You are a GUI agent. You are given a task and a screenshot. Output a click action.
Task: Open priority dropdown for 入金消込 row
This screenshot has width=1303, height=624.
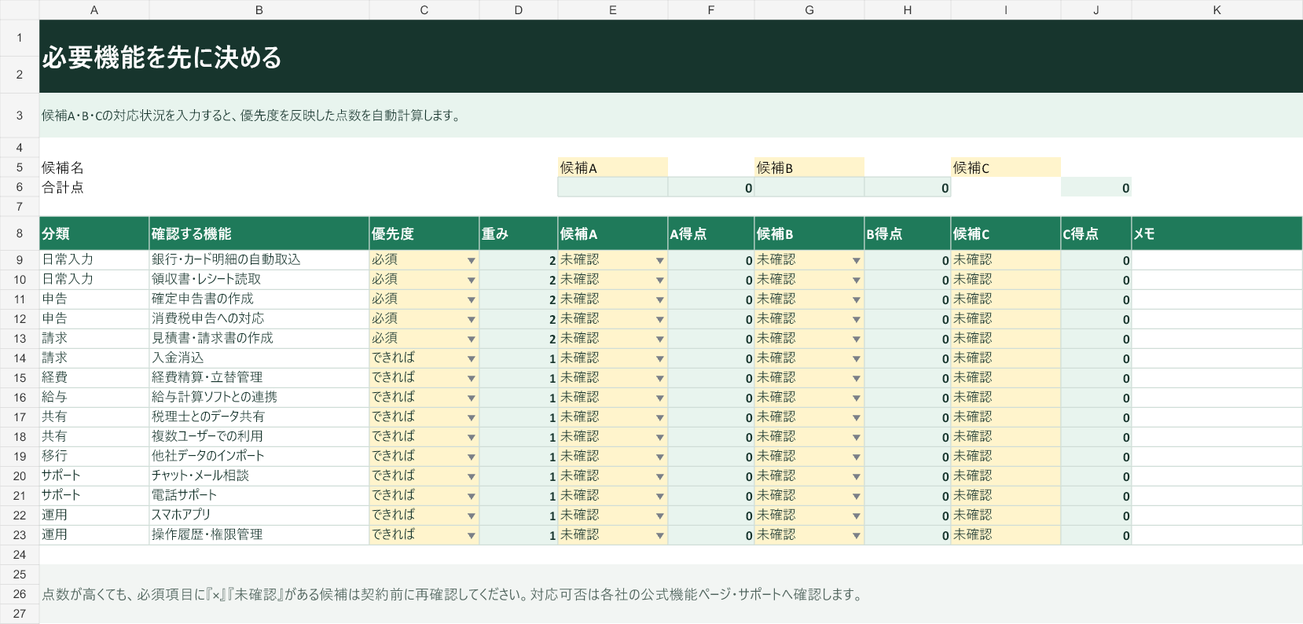coord(471,358)
